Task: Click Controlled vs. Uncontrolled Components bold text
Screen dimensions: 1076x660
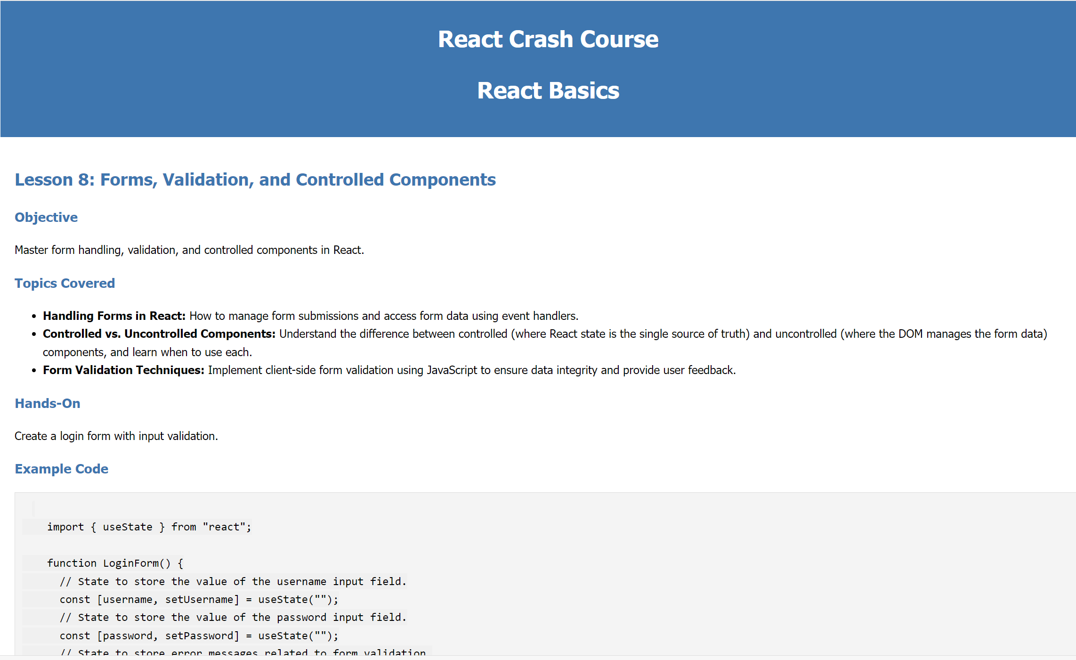Action: point(159,334)
